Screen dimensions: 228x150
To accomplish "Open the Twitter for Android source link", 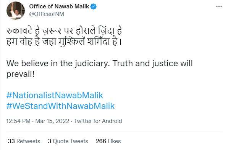I will point(98,121).
